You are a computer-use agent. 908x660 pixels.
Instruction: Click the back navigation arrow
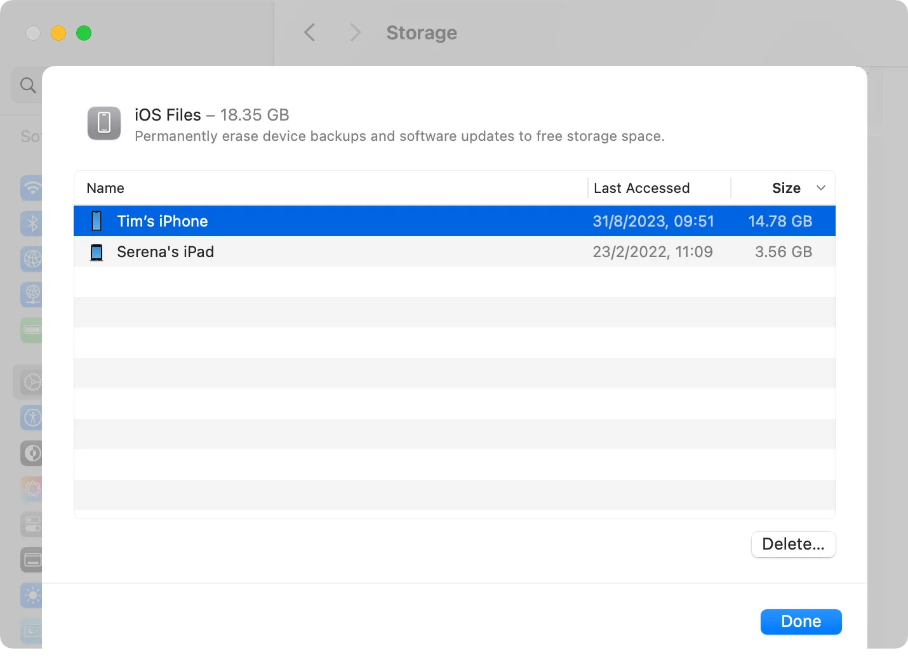click(x=310, y=32)
